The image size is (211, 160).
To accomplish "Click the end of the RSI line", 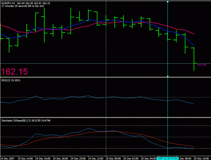I will click(194, 104).
